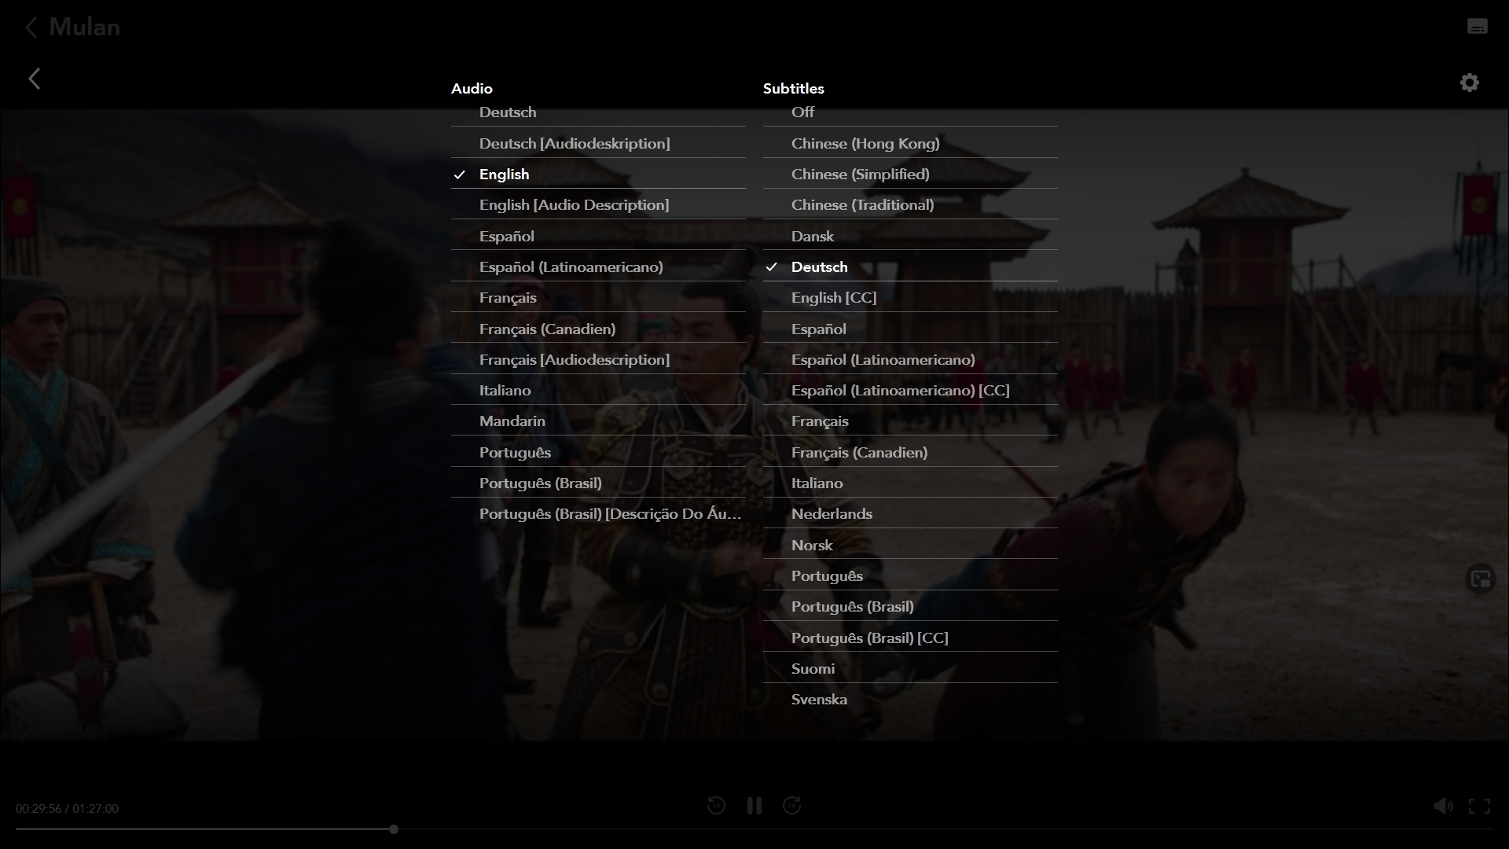
Task: Skip forward ten seconds
Action: pos(791,806)
